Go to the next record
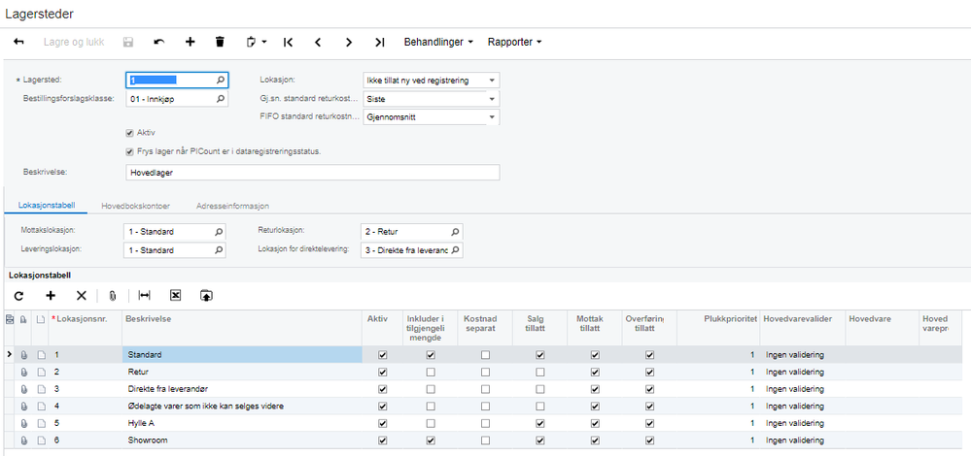This screenshot has width=971, height=456. click(349, 42)
